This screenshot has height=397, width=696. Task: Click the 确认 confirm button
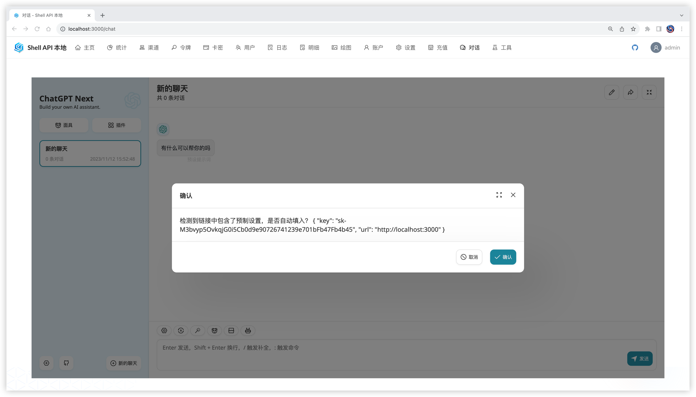point(503,257)
